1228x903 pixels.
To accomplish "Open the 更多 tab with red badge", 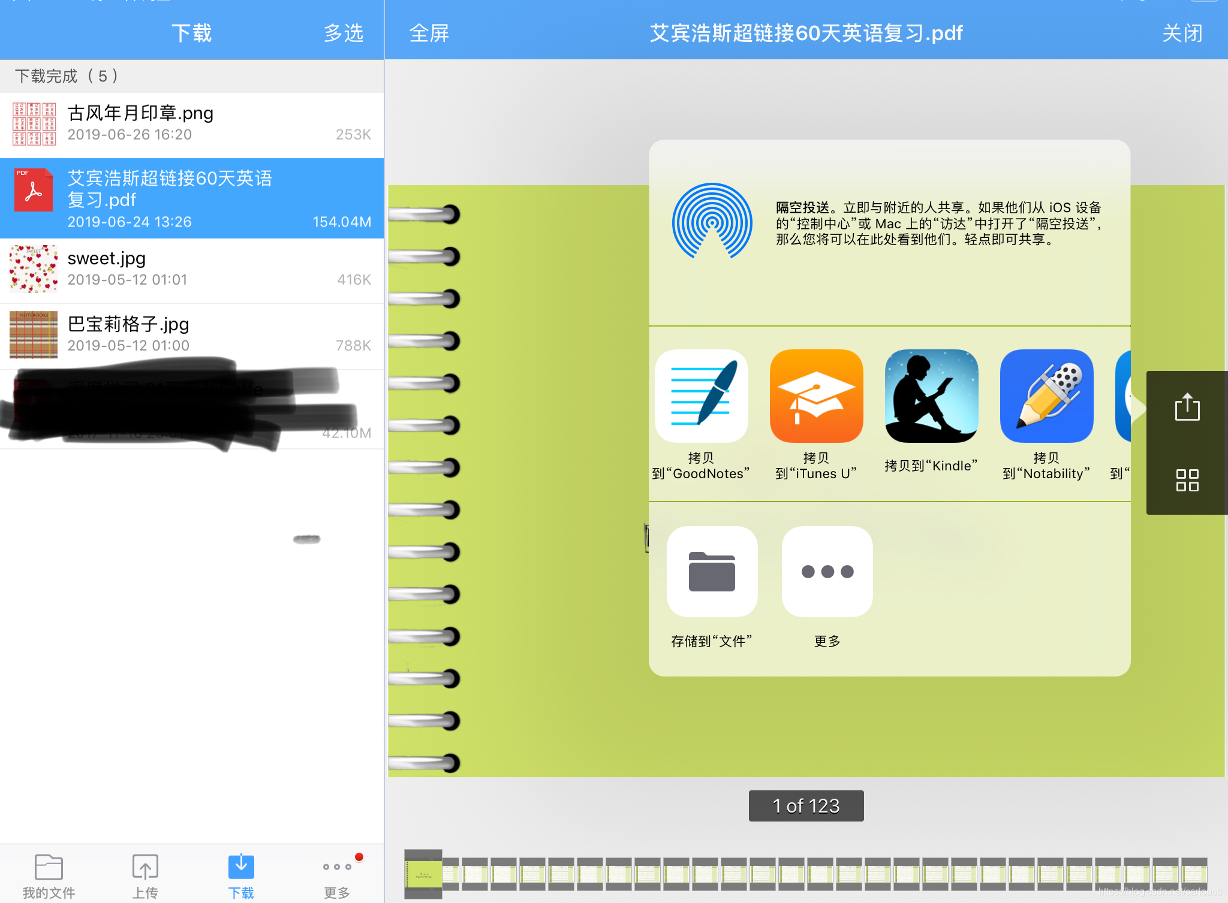I will pyautogui.click(x=336, y=875).
